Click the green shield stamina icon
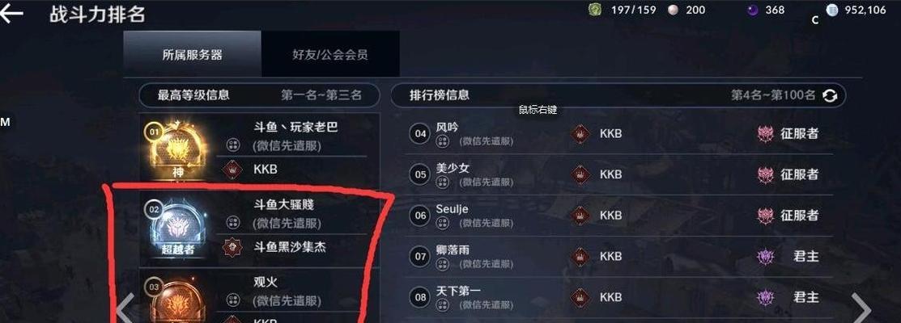Screen dimensions: 901x323 tap(595, 10)
